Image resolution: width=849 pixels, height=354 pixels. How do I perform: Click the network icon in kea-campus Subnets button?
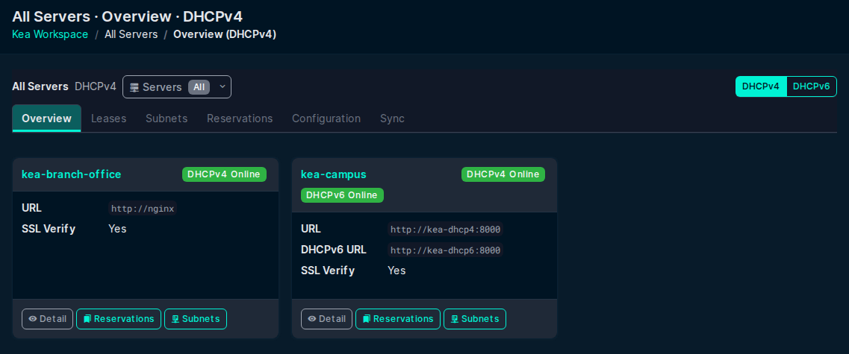pyautogui.click(x=455, y=319)
